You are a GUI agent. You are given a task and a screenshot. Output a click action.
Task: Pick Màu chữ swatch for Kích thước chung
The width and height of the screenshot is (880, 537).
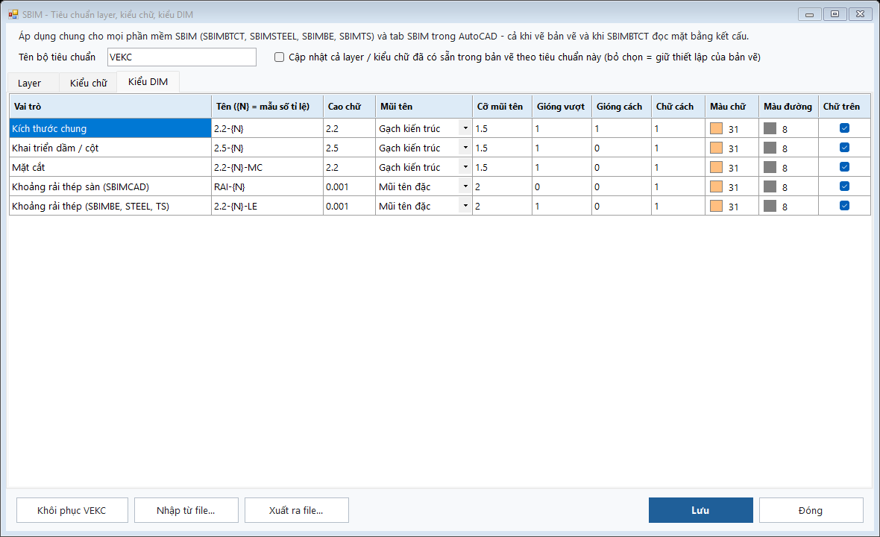coord(716,128)
